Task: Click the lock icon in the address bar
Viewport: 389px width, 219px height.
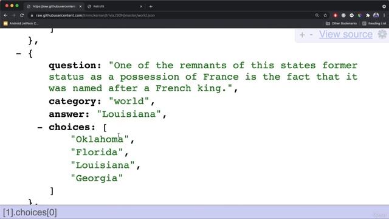Action: pos(32,15)
